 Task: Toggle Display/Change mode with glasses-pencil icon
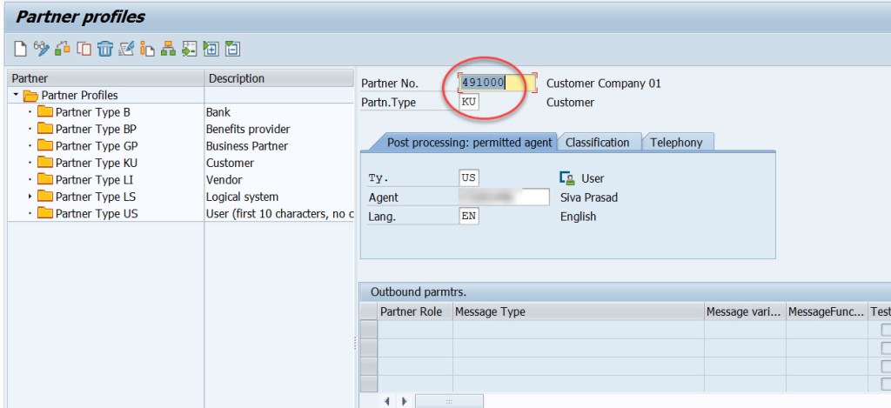click(x=42, y=49)
